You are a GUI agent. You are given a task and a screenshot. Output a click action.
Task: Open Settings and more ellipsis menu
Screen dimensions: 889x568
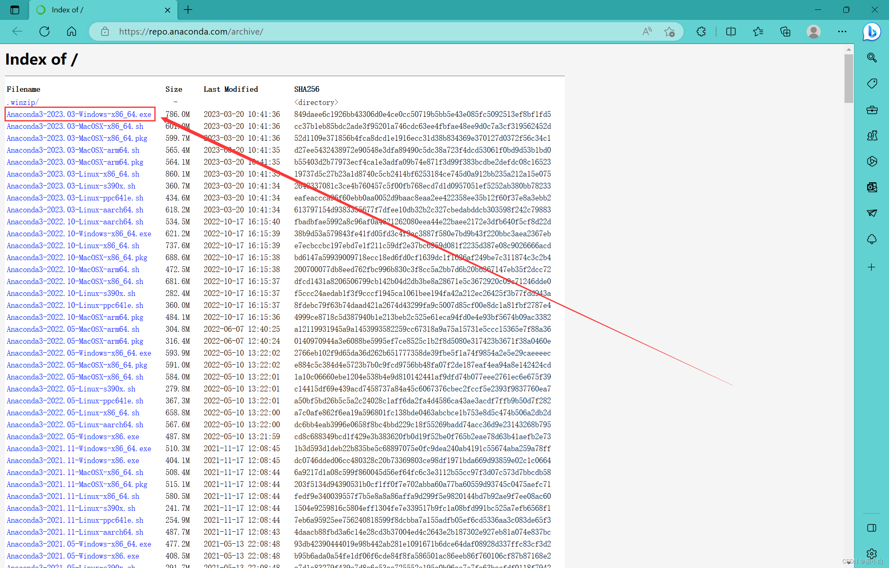coord(842,32)
